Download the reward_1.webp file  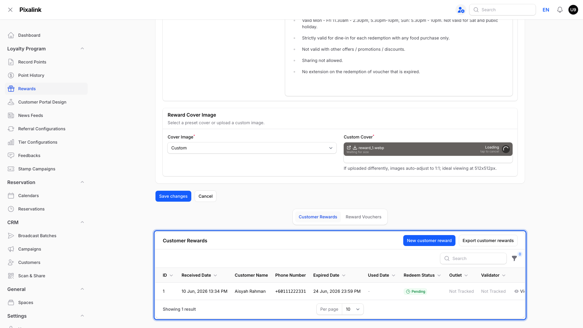pyautogui.click(x=355, y=148)
